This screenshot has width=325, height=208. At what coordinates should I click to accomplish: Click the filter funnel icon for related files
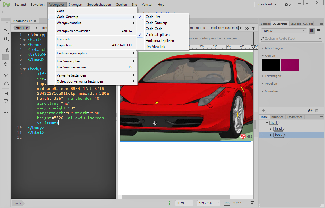[x=253, y=28]
